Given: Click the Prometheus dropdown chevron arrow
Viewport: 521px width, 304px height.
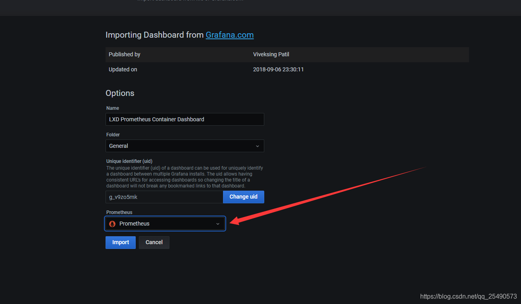Looking at the screenshot, I should tap(217, 224).
